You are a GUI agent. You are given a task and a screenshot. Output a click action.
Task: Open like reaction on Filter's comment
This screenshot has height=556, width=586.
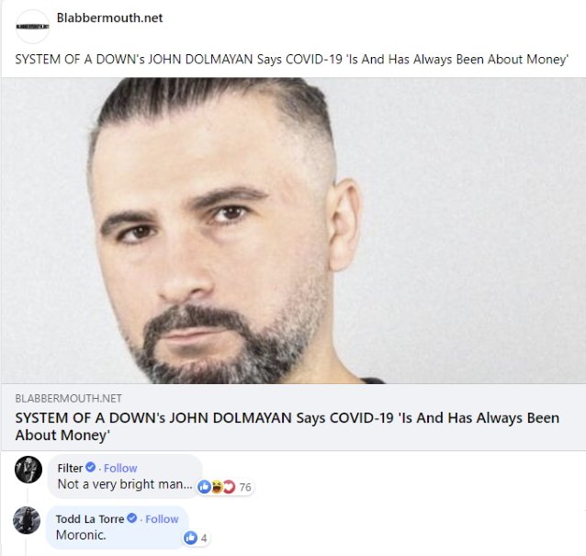point(204,486)
